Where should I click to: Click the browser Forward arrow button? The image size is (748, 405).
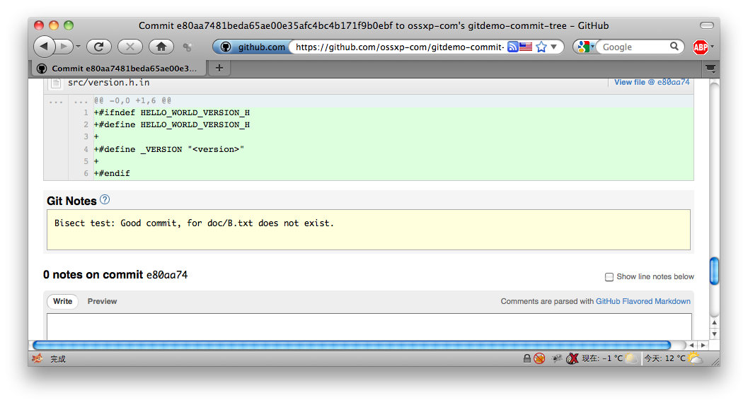[x=64, y=47]
